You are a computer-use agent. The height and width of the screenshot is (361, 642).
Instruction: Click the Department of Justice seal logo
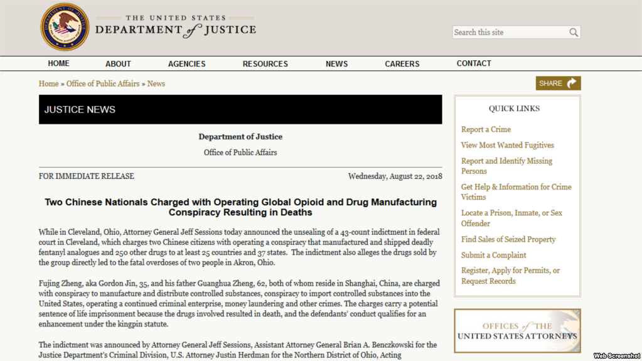tap(65, 27)
